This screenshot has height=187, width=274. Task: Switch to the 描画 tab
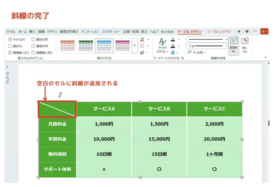[x=41, y=31]
